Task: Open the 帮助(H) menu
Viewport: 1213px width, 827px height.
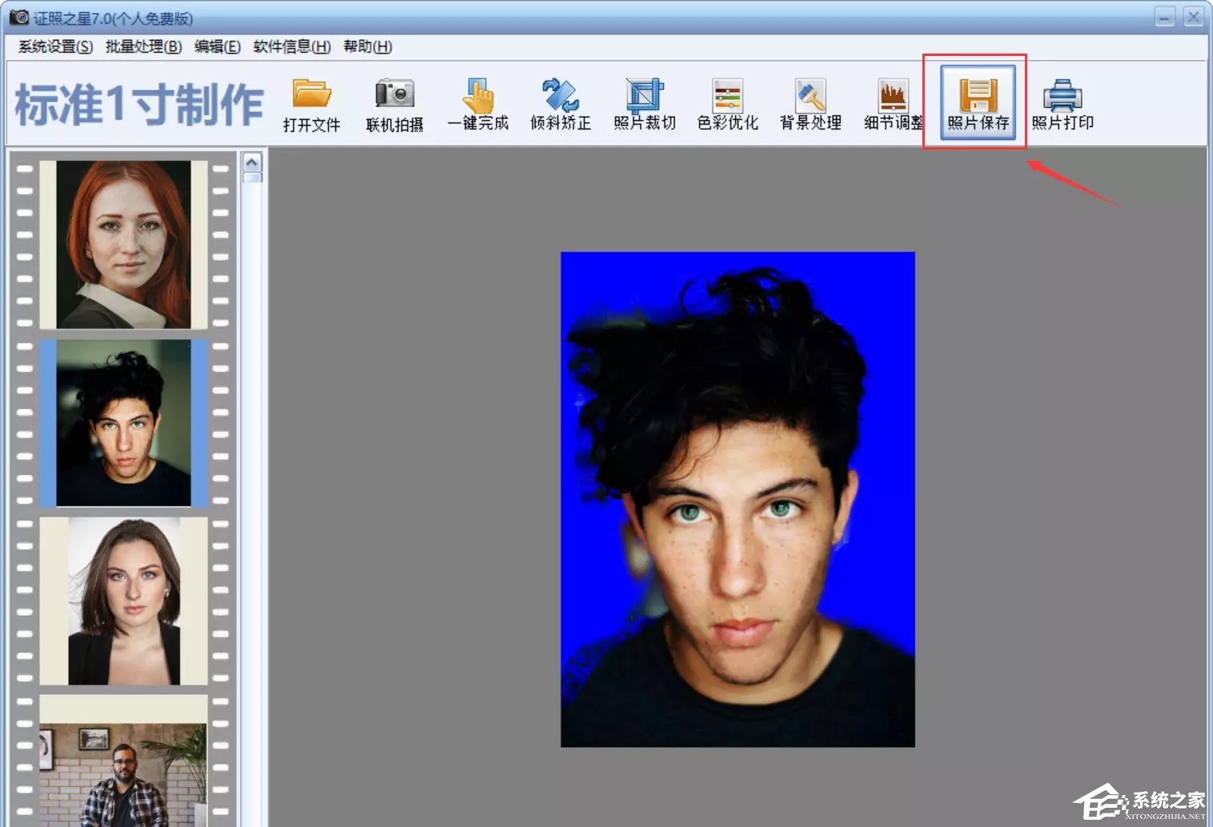Action: 368,46
